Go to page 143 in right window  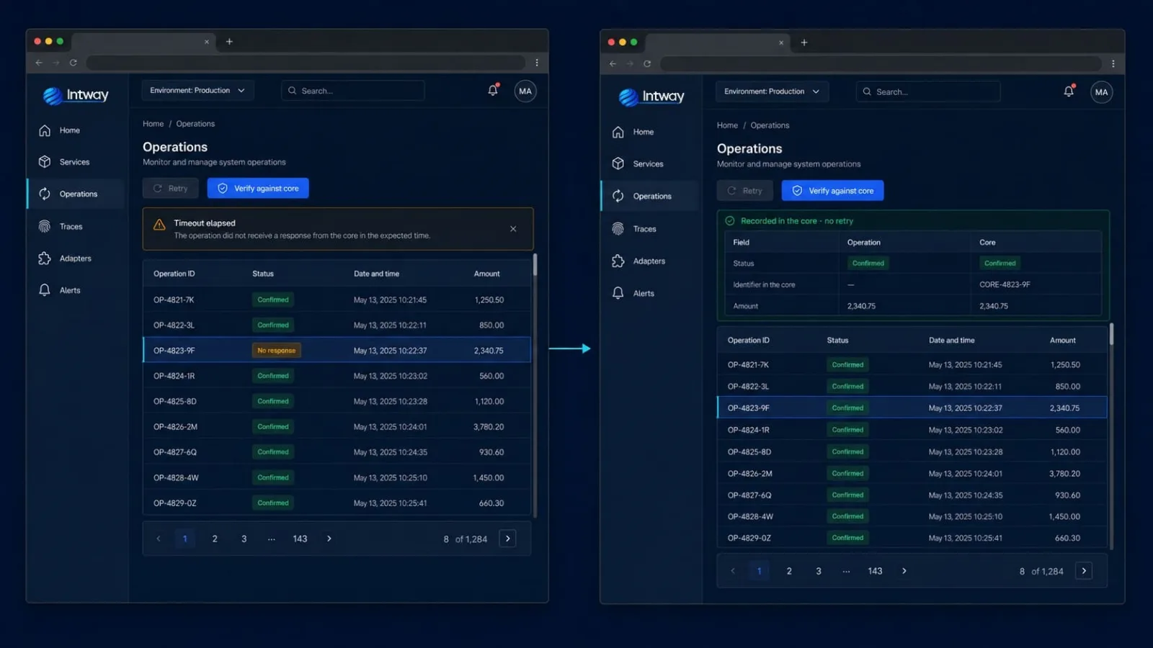875,571
